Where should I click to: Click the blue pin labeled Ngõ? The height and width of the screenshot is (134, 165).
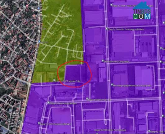coord(39,41)
